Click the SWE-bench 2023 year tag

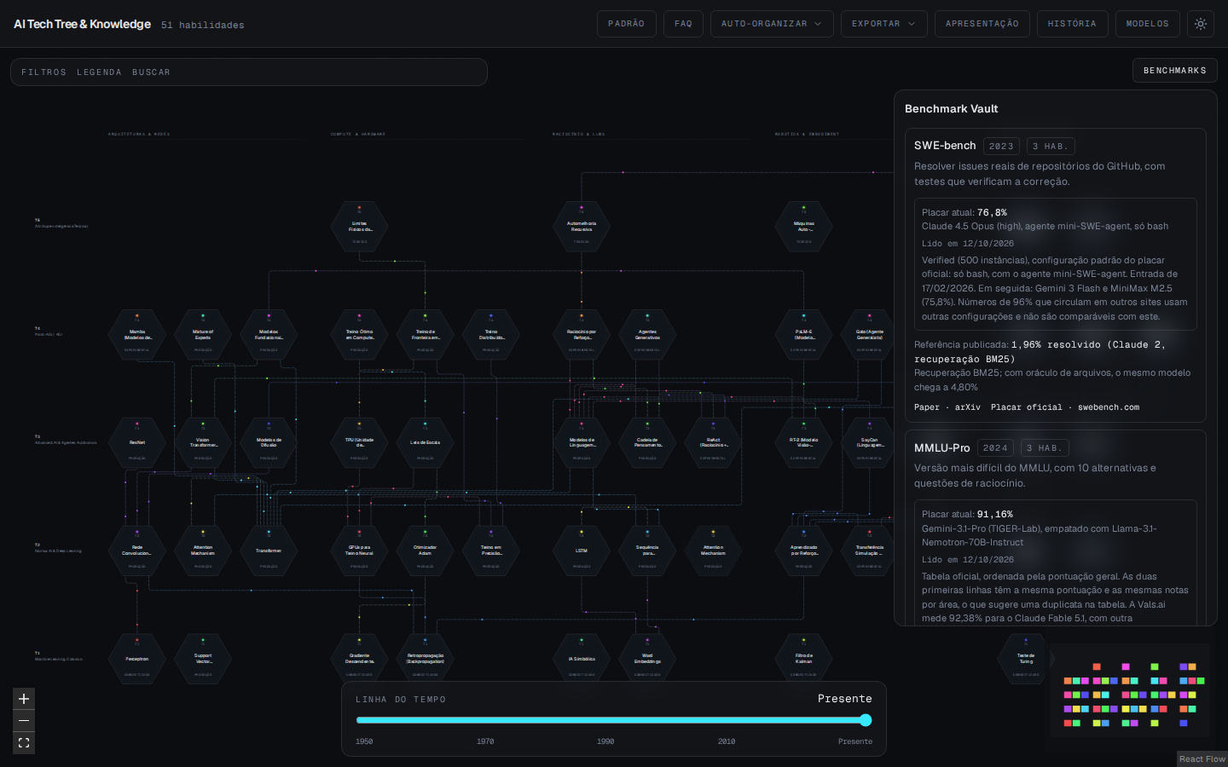click(1001, 147)
